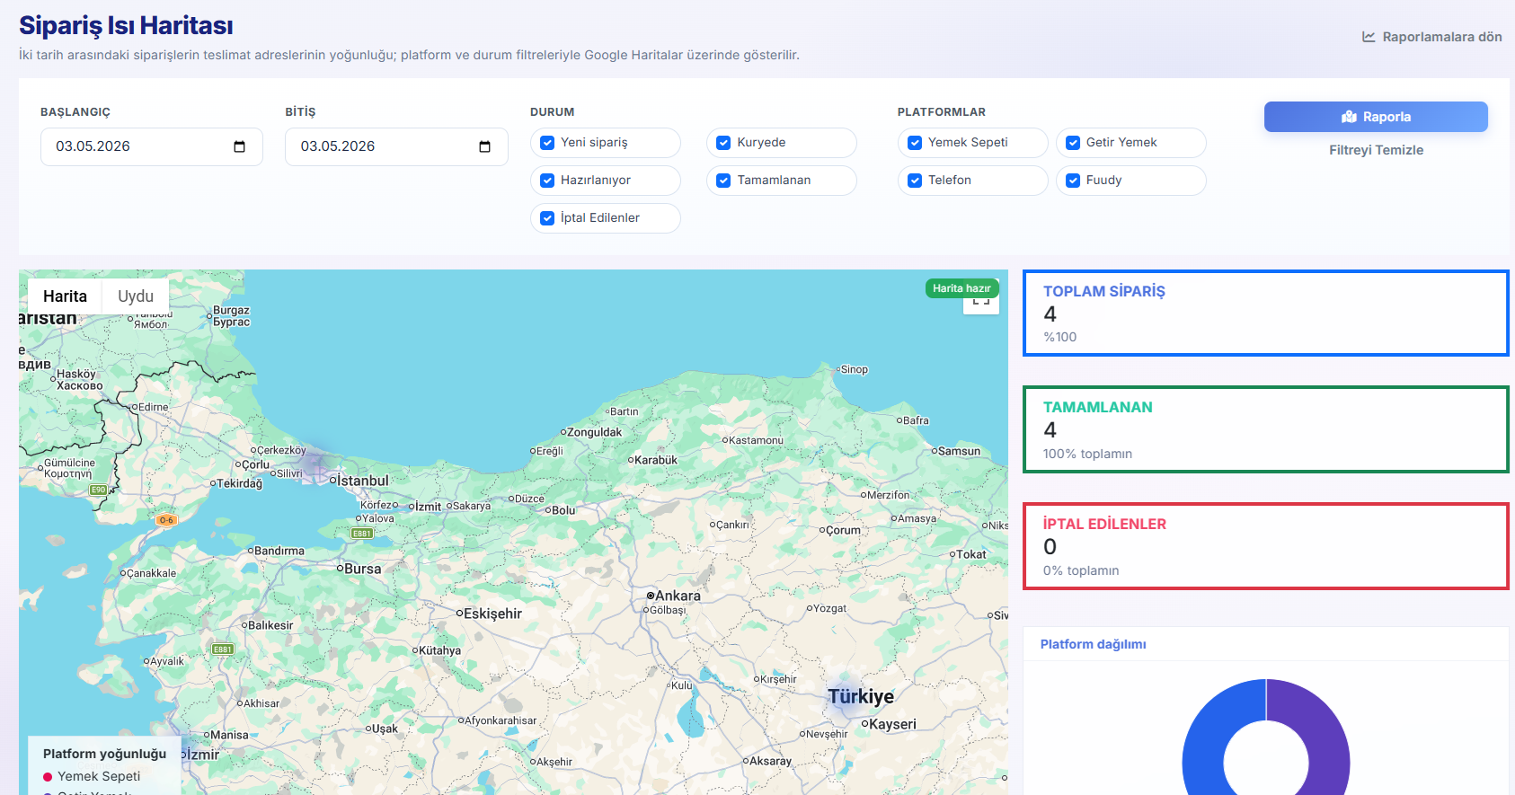Toggle the Fuudy platform checkbox
The width and height of the screenshot is (1515, 795).
pyautogui.click(x=1073, y=181)
